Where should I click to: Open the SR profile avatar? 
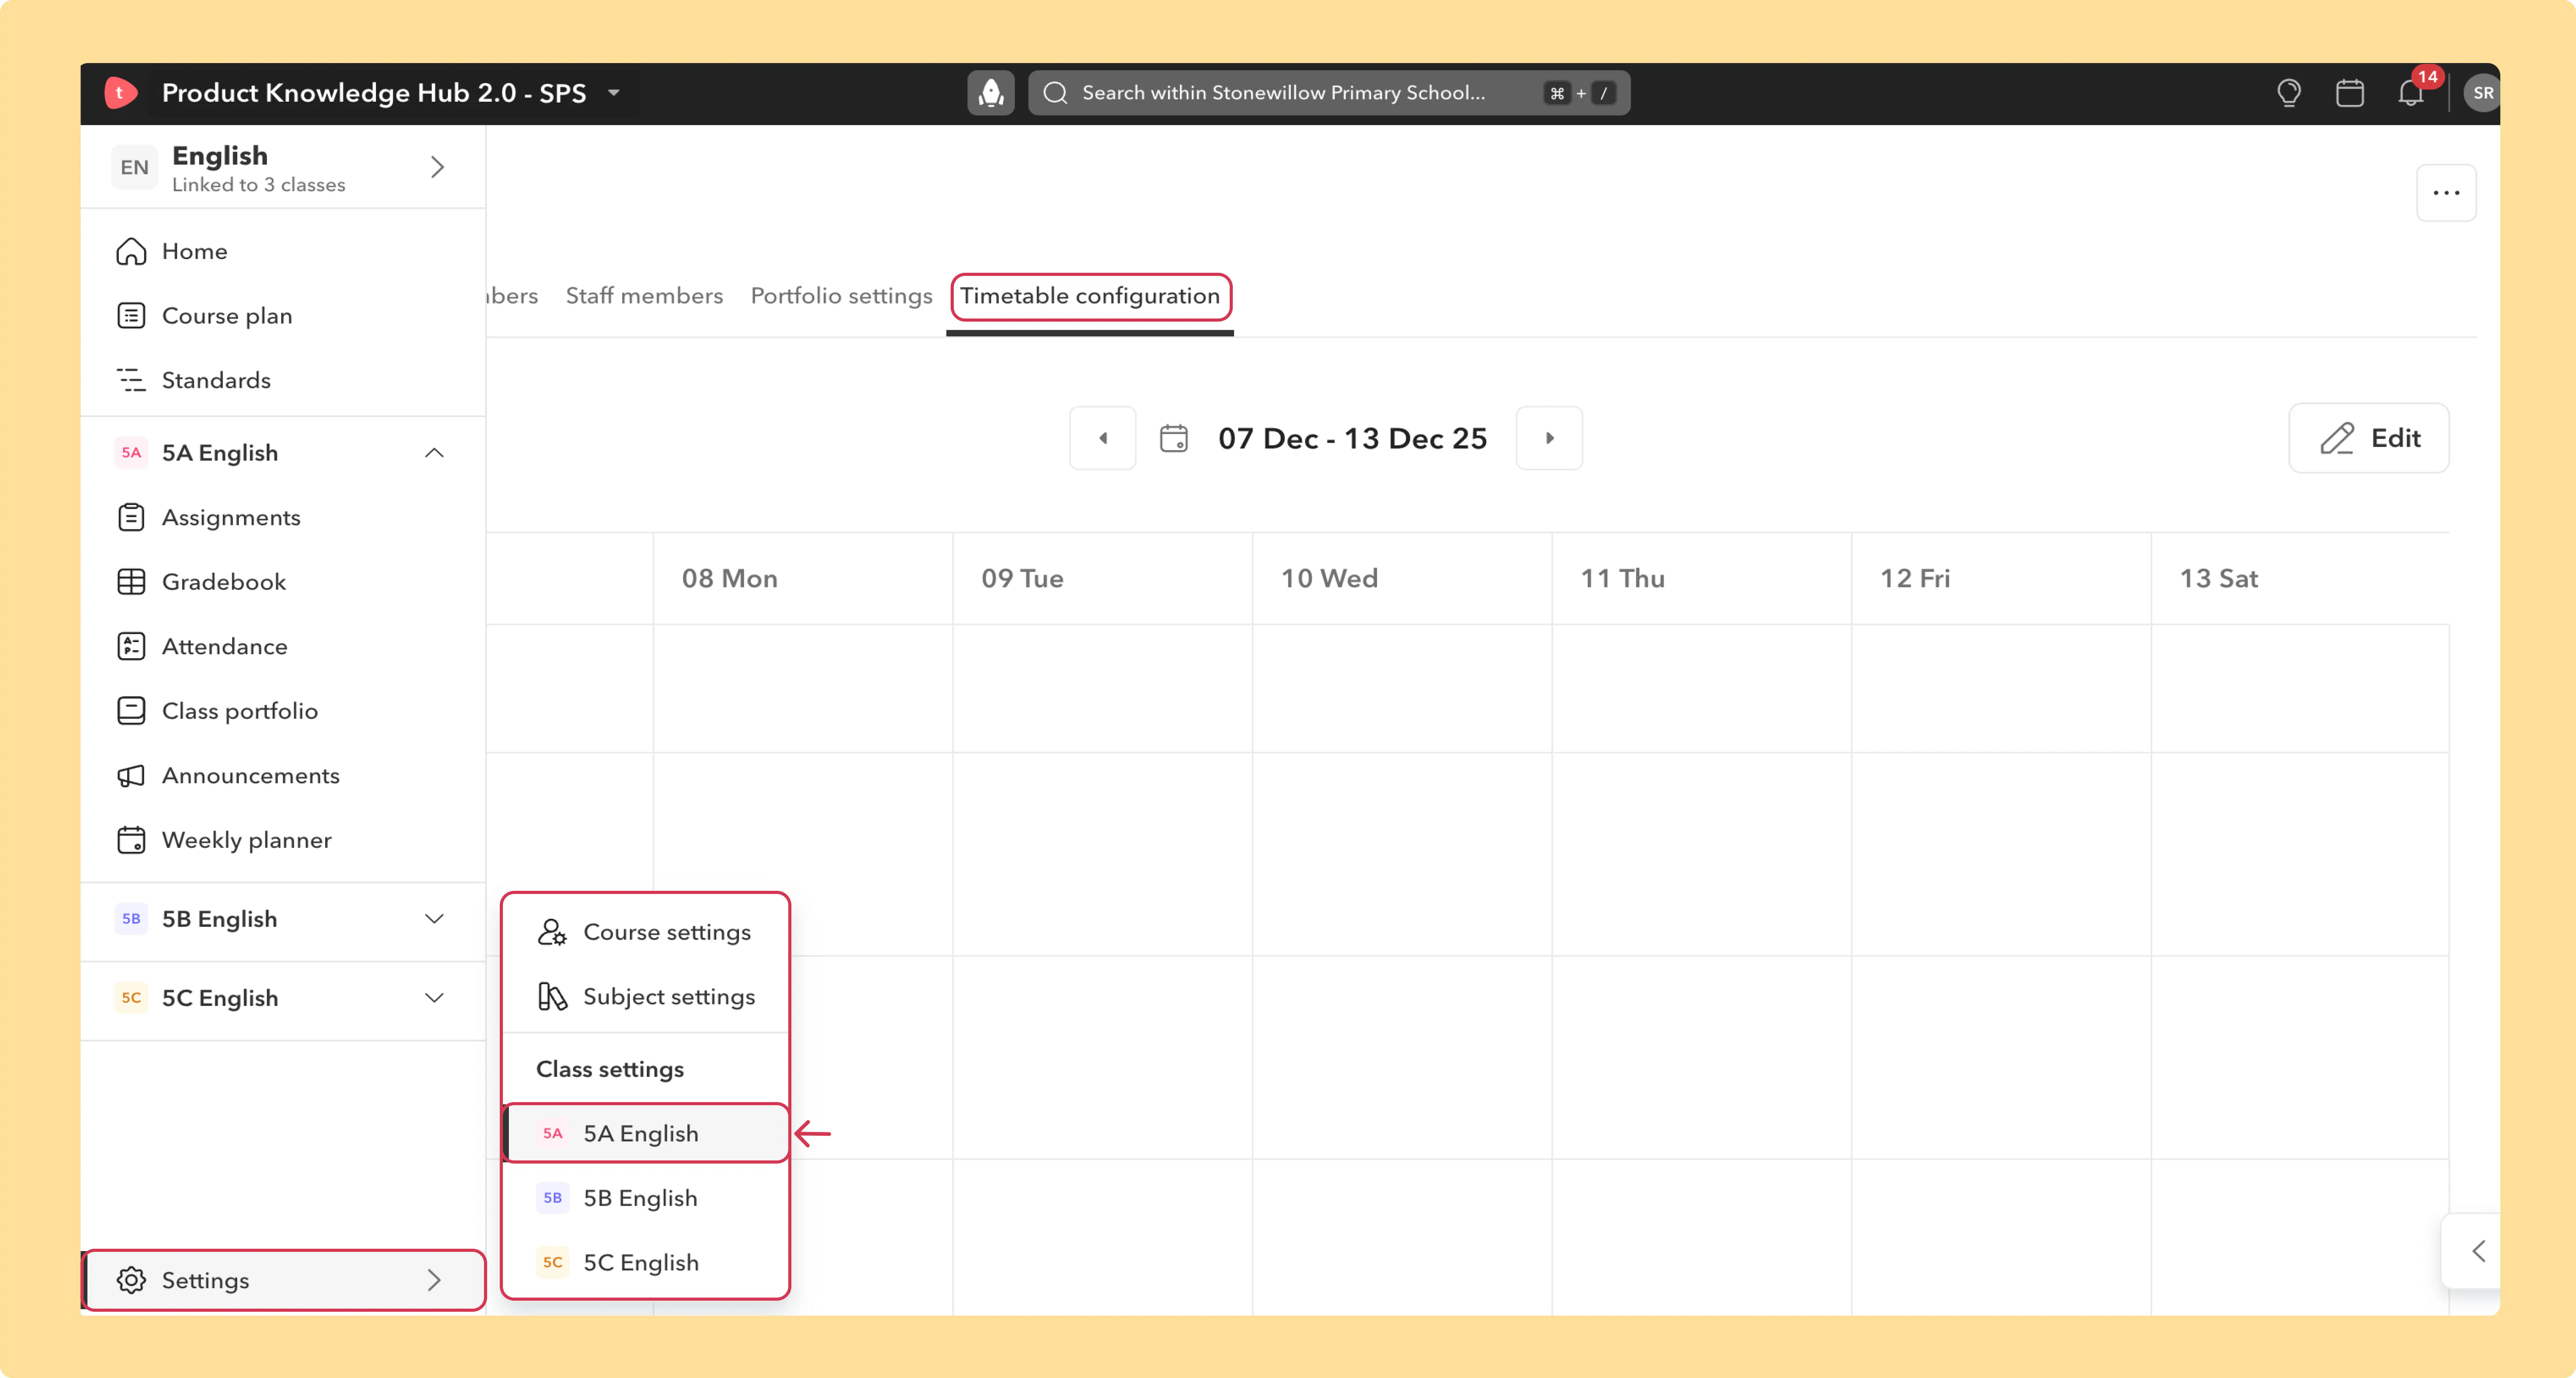[2482, 93]
